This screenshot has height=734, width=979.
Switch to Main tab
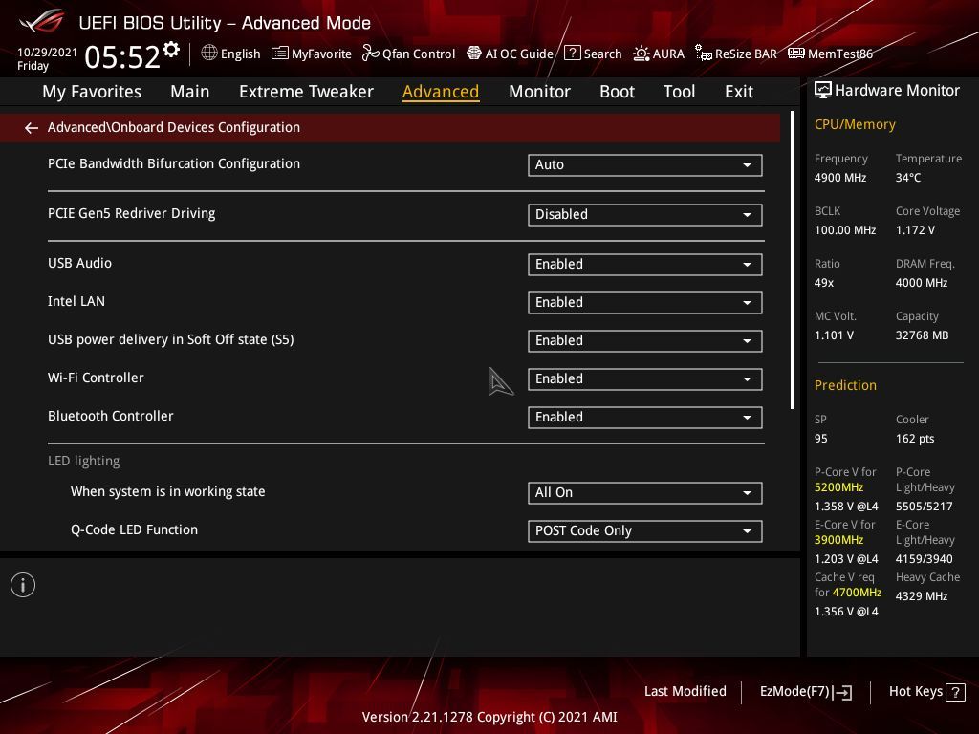click(x=190, y=92)
